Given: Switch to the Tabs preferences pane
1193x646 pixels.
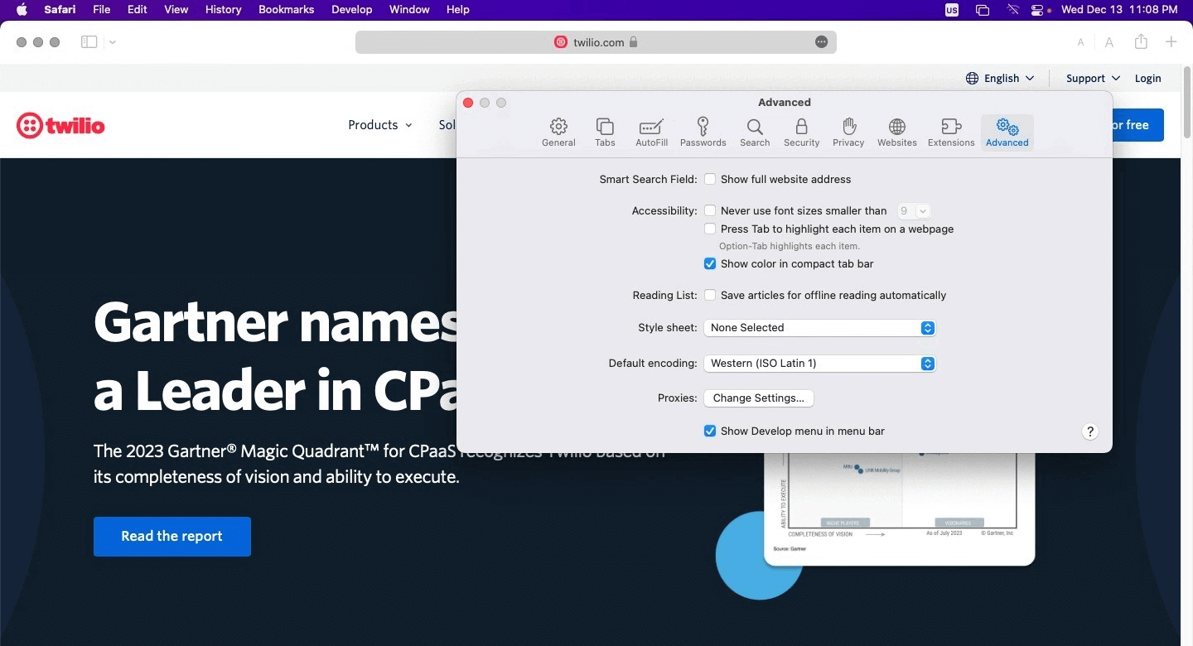Looking at the screenshot, I should (605, 133).
